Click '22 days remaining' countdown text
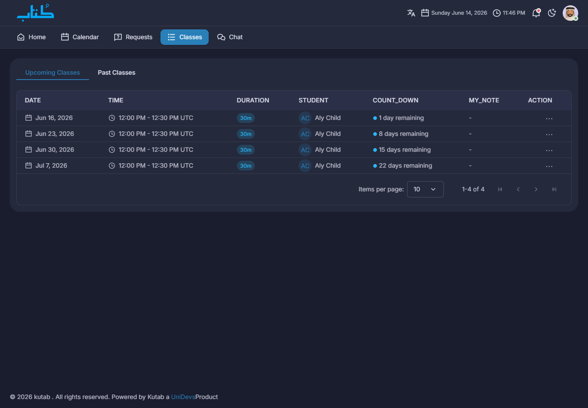This screenshot has height=408, width=588. point(405,166)
